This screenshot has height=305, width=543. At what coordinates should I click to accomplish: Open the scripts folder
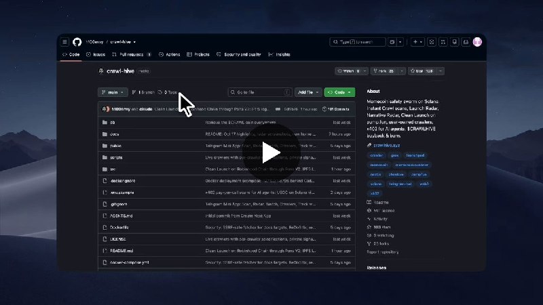[116, 157]
